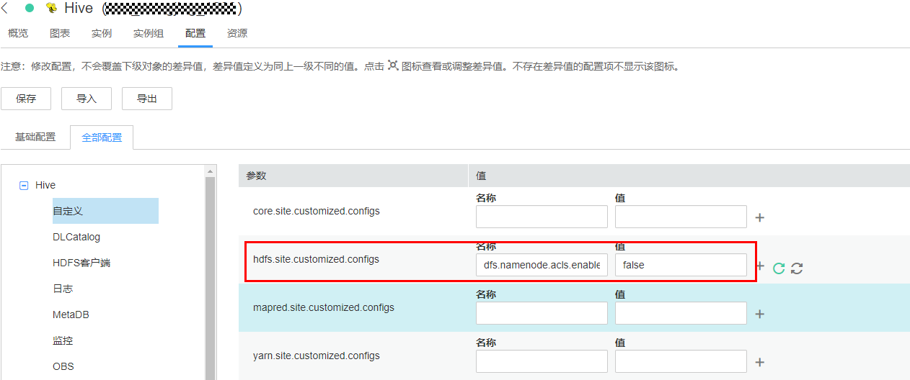Open the 基础配置 tab

[x=35, y=137]
